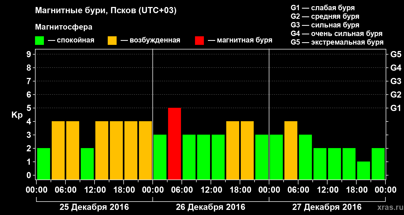
Task: Click the '— магнитная буря' legend label
Action: (240, 40)
